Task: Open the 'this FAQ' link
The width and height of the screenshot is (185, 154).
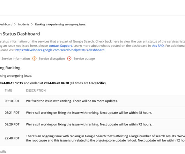Action: [158, 46]
